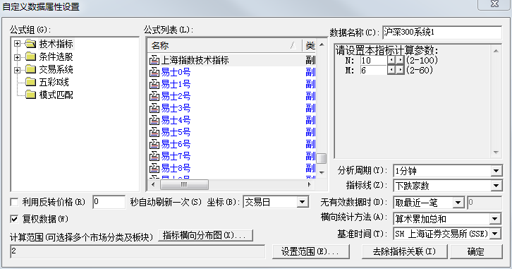Viewport: 512px width, 269px height.
Task: Expand the 技术指标 tree node
Action: tap(18, 44)
